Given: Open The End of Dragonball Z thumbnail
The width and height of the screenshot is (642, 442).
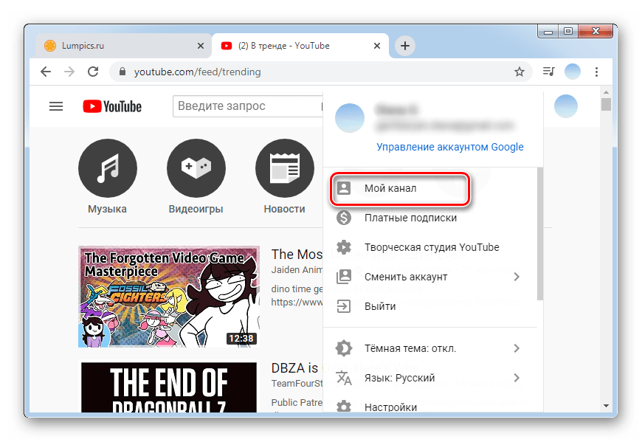Looking at the screenshot, I should click(169, 386).
